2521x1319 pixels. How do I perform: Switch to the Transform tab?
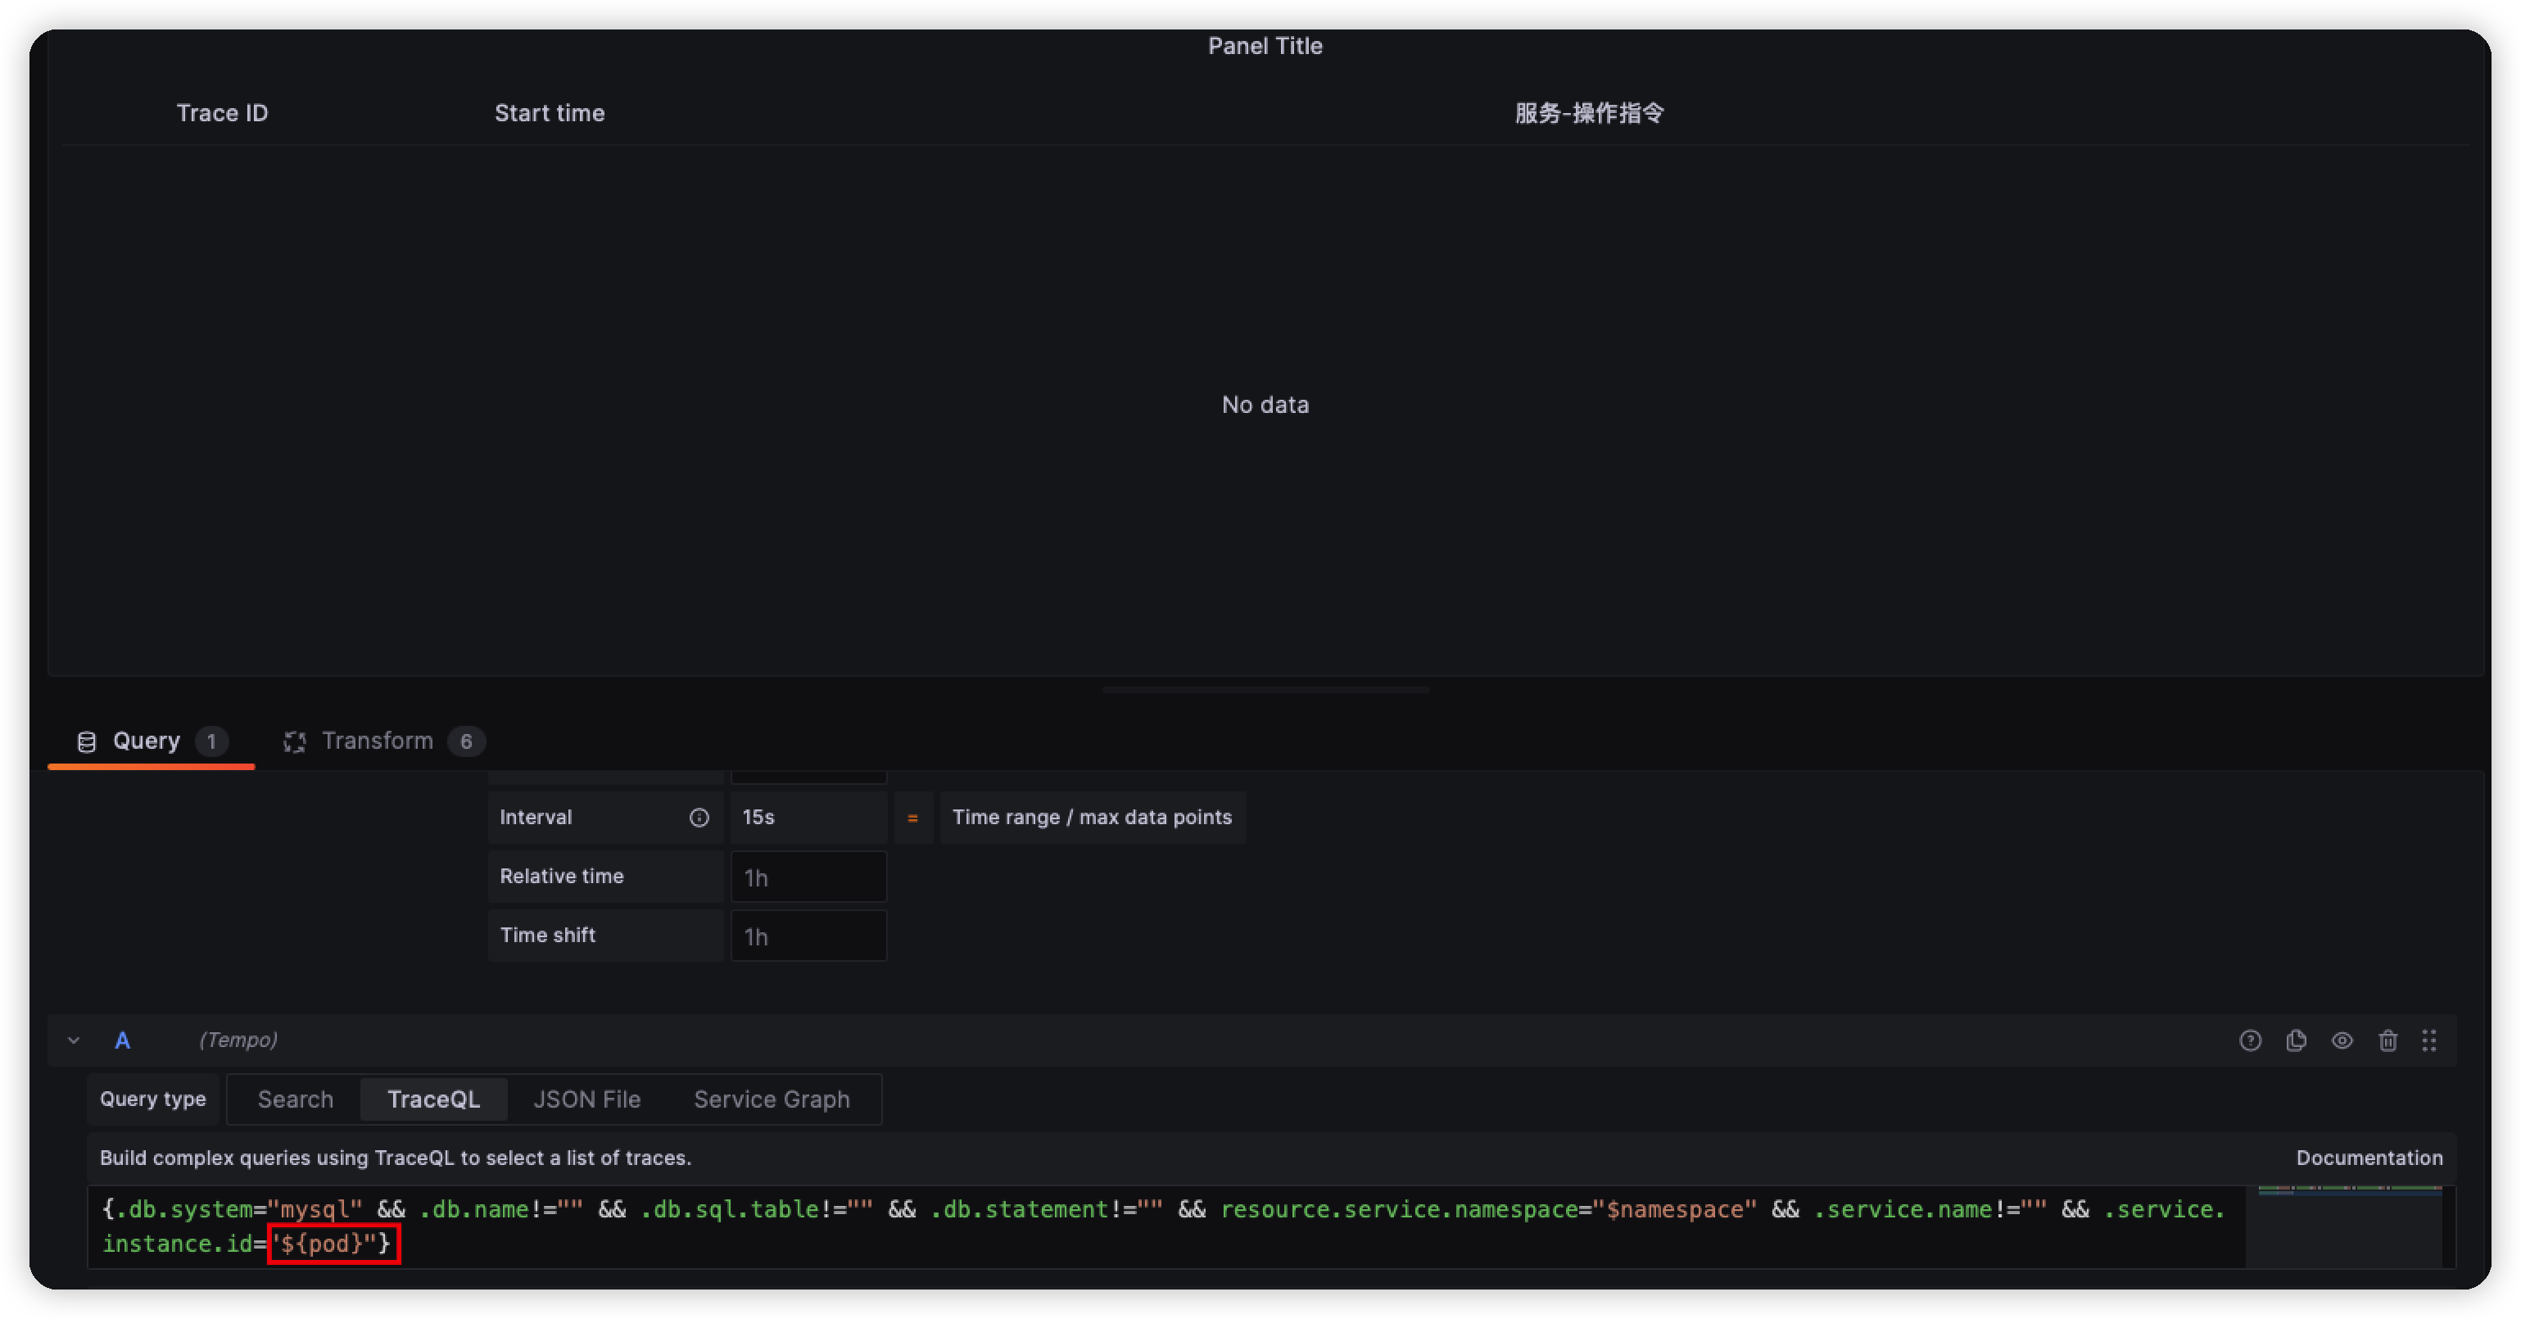(378, 741)
